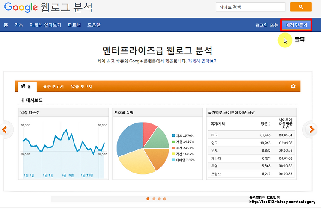The height and width of the screenshot is (211, 321).
Task: Click the 미국 row in country table
Action: 252,135
